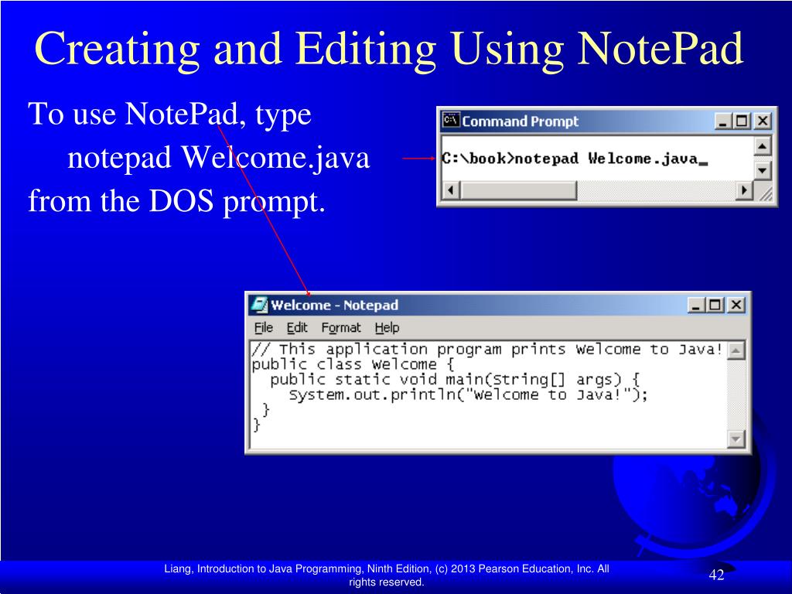Image resolution: width=792 pixels, height=594 pixels.
Task: Click Command Prompt scroll right arrow
Action: (743, 190)
